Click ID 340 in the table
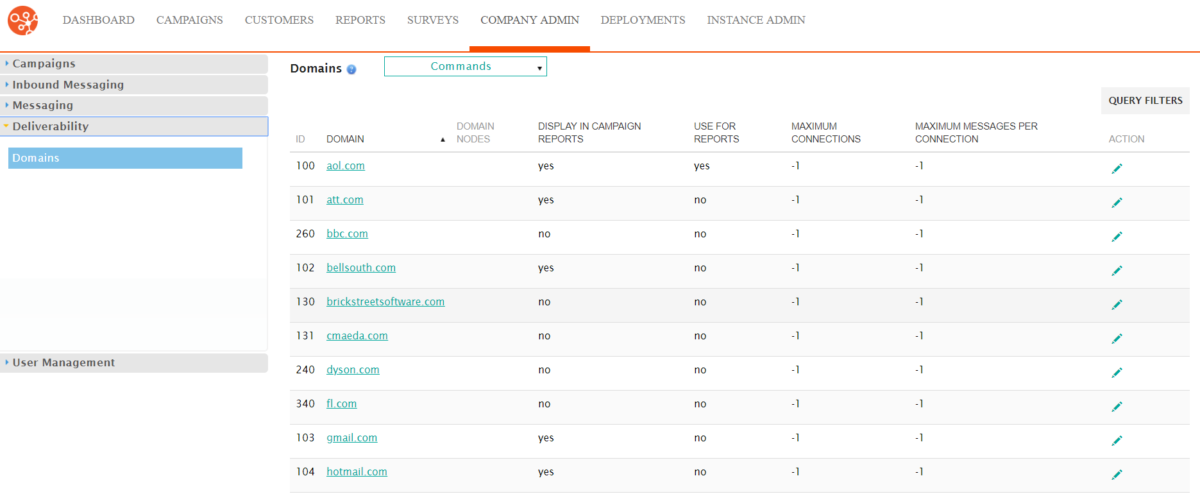Screen dimensions: 1200x501 tap(305, 403)
